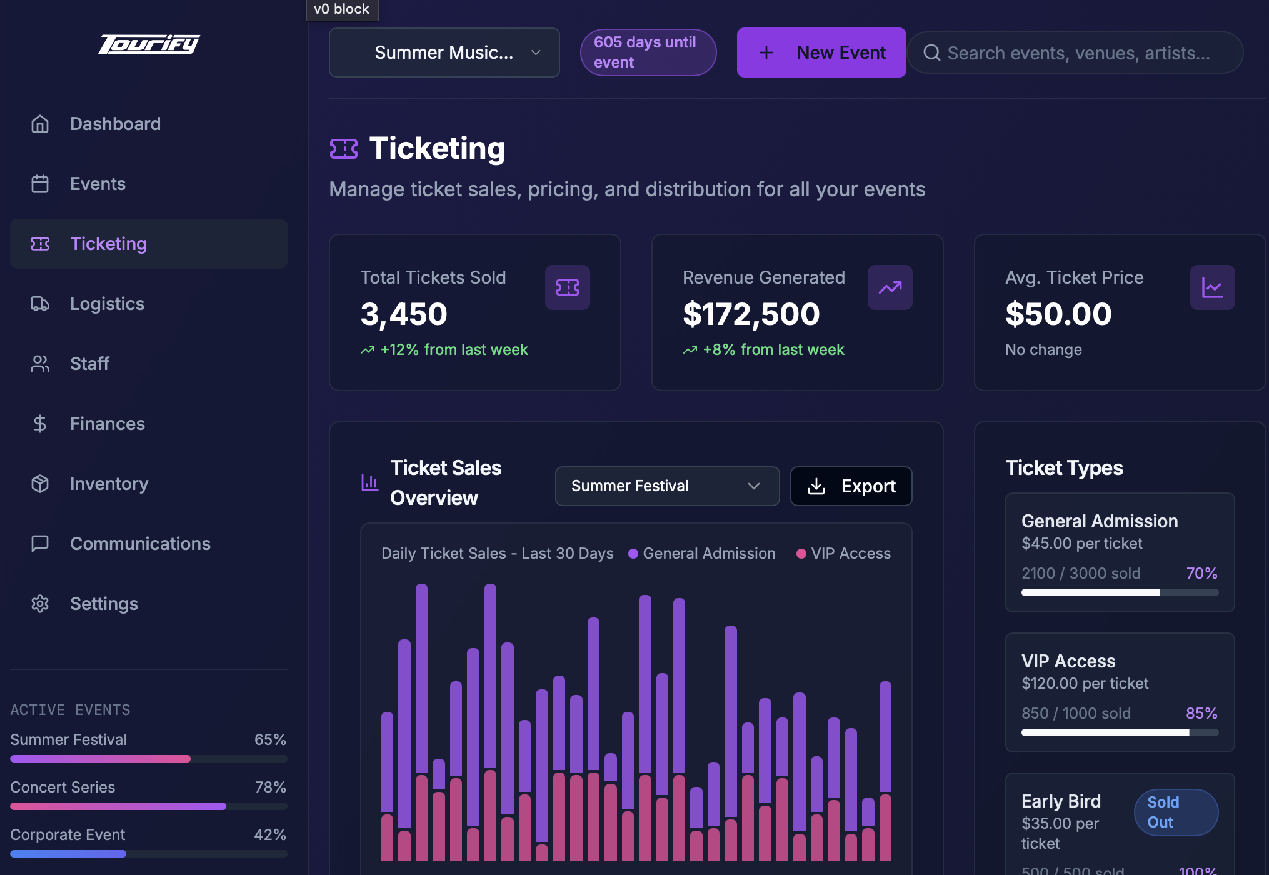Expand the chevron on Summer Music selector
1269x875 pixels.
click(x=536, y=52)
